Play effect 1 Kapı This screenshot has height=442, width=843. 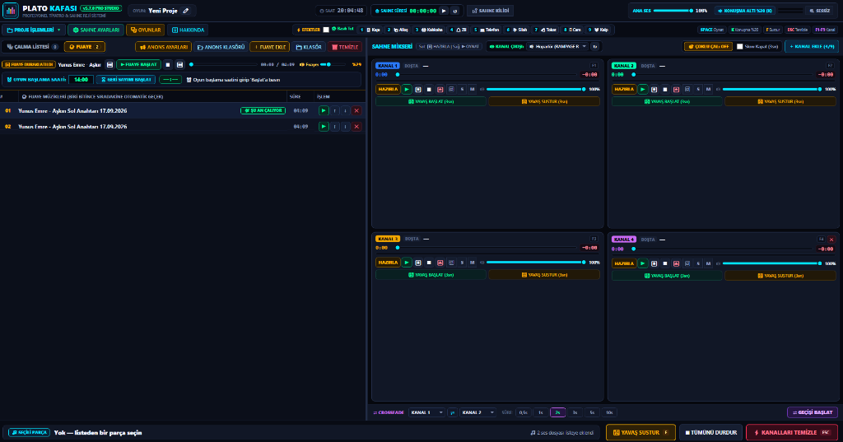tap(370, 30)
